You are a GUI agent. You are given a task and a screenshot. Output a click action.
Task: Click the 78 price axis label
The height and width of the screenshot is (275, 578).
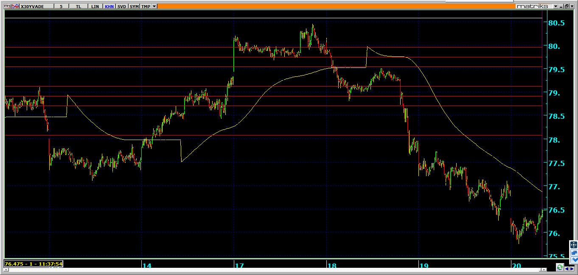[554, 140]
